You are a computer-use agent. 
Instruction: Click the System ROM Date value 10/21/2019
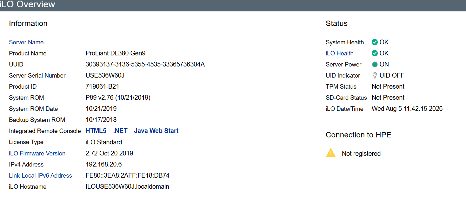[101, 109]
